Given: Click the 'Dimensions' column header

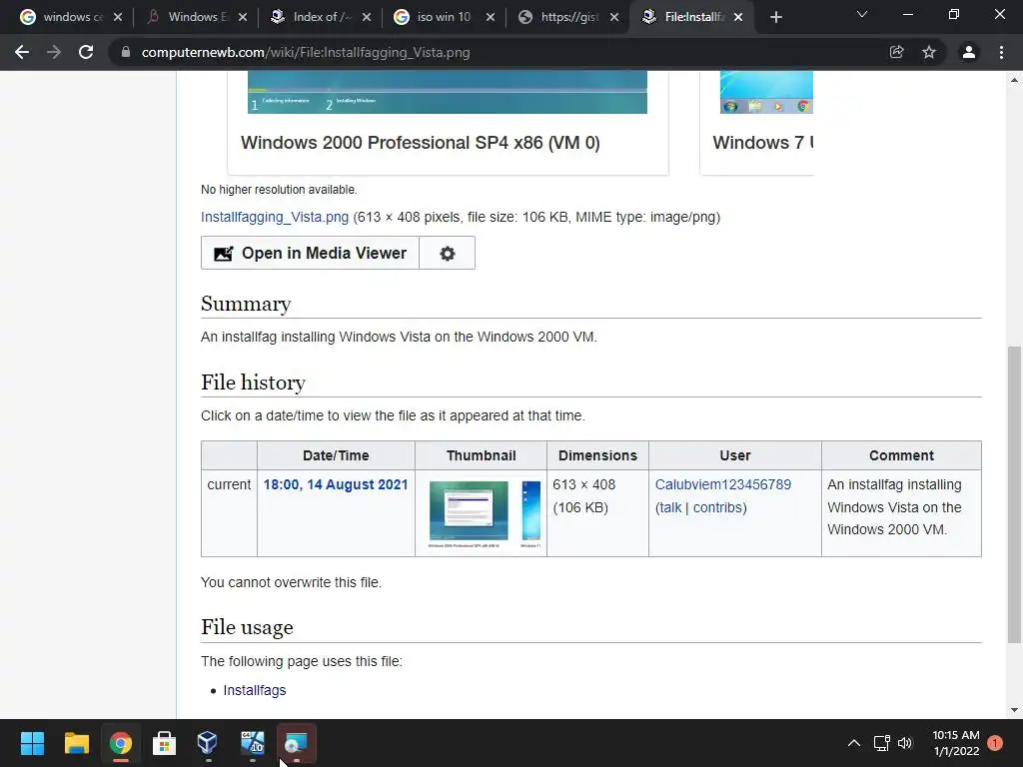Looking at the screenshot, I should [597, 455].
